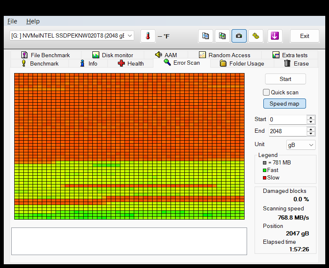Increase the Start value with up arrow
329x268 pixels.
point(311,118)
